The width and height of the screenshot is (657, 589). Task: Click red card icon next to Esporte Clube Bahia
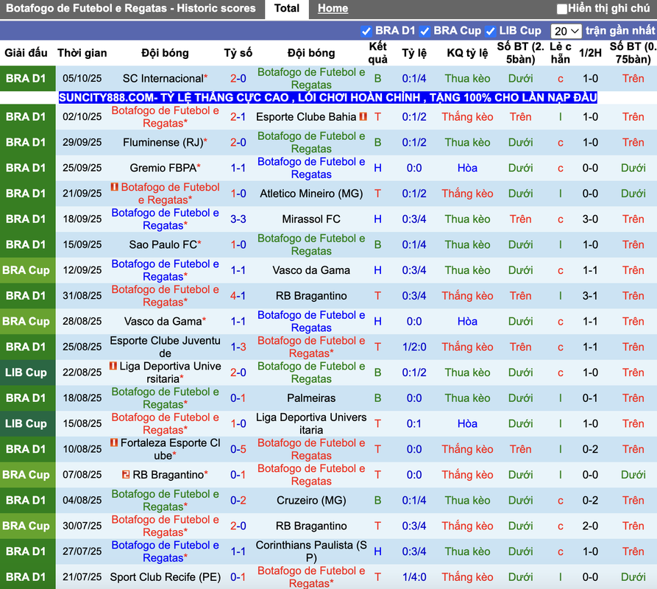coord(363,116)
